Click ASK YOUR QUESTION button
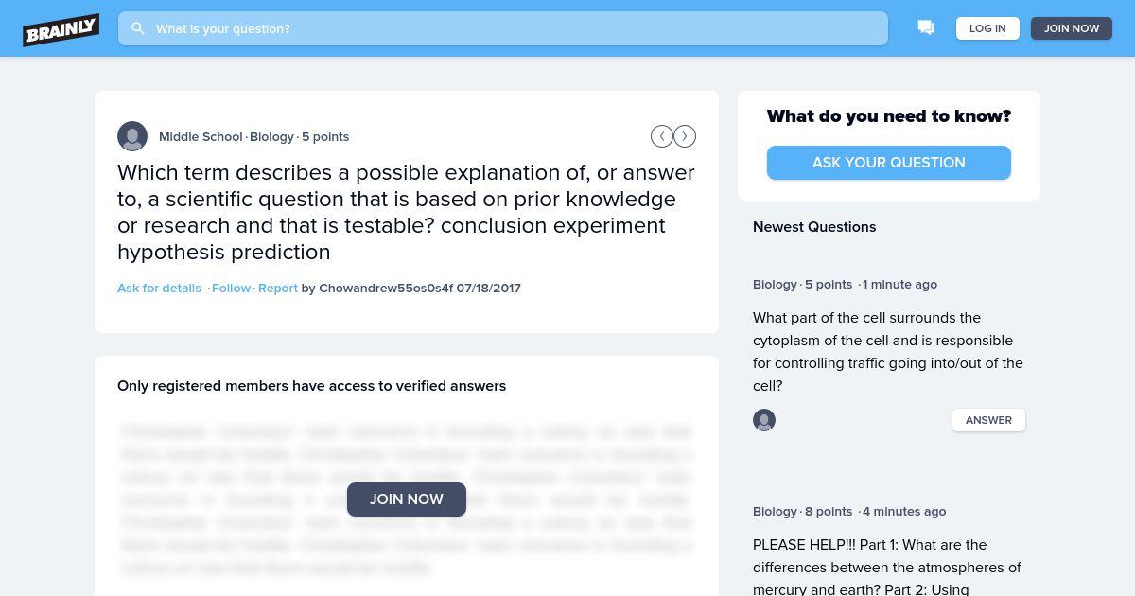This screenshot has height=596, width=1135. (x=889, y=163)
